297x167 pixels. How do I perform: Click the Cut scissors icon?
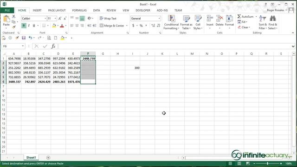point(13,17)
